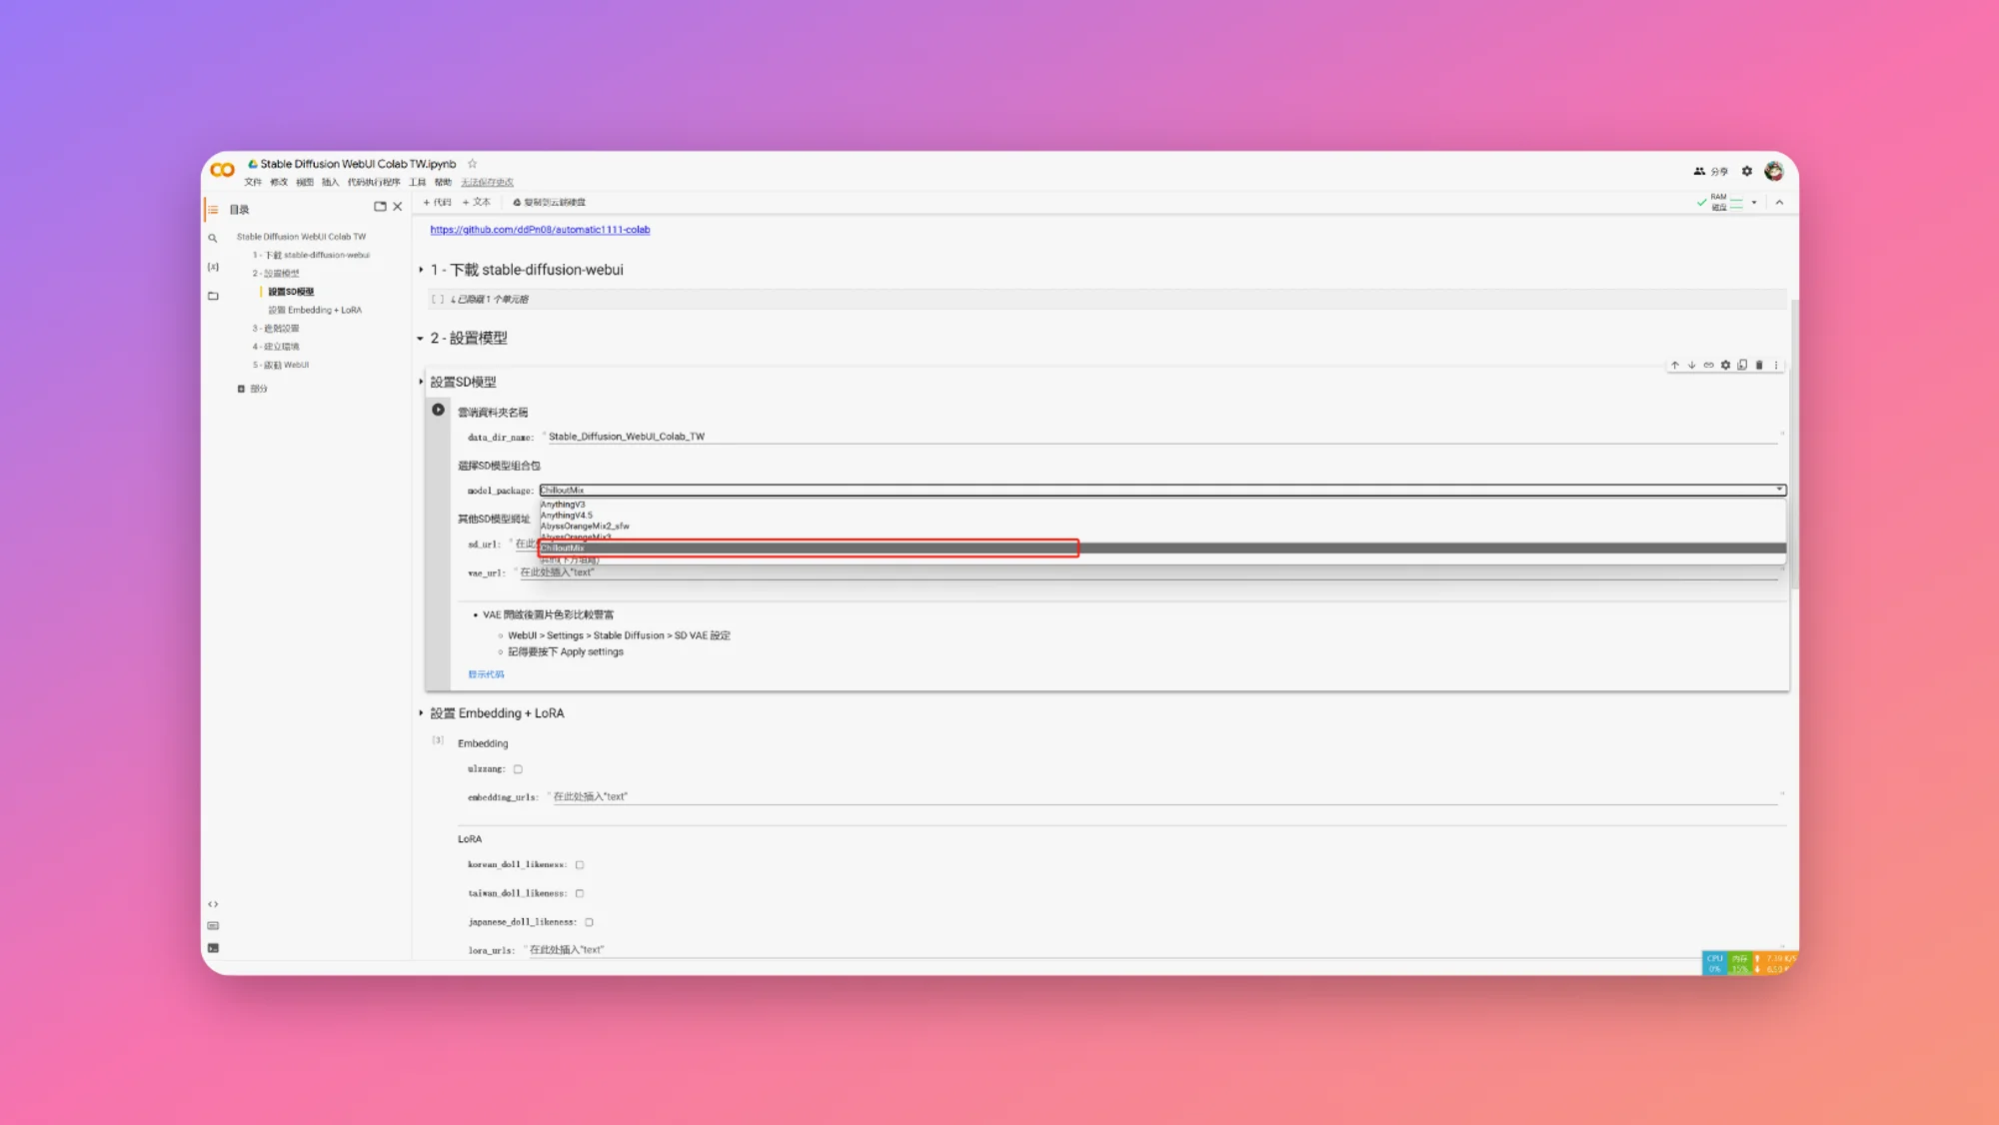Collapse section 2 設置模型
This screenshot has height=1125, width=1999.
pyautogui.click(x=421, y=339)
